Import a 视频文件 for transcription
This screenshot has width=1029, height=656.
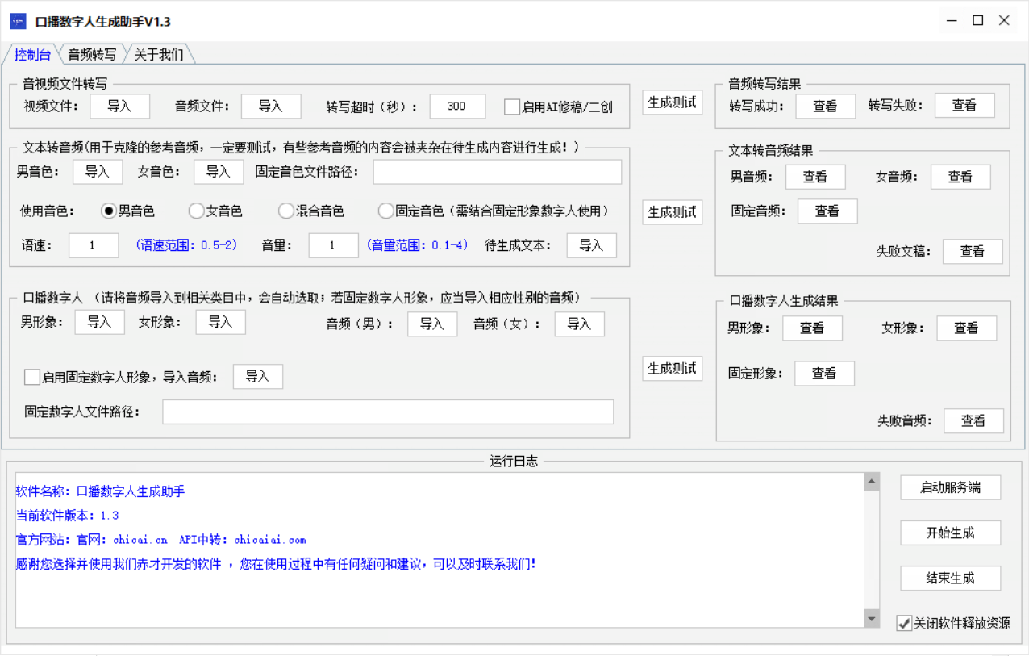coord(119,106)
